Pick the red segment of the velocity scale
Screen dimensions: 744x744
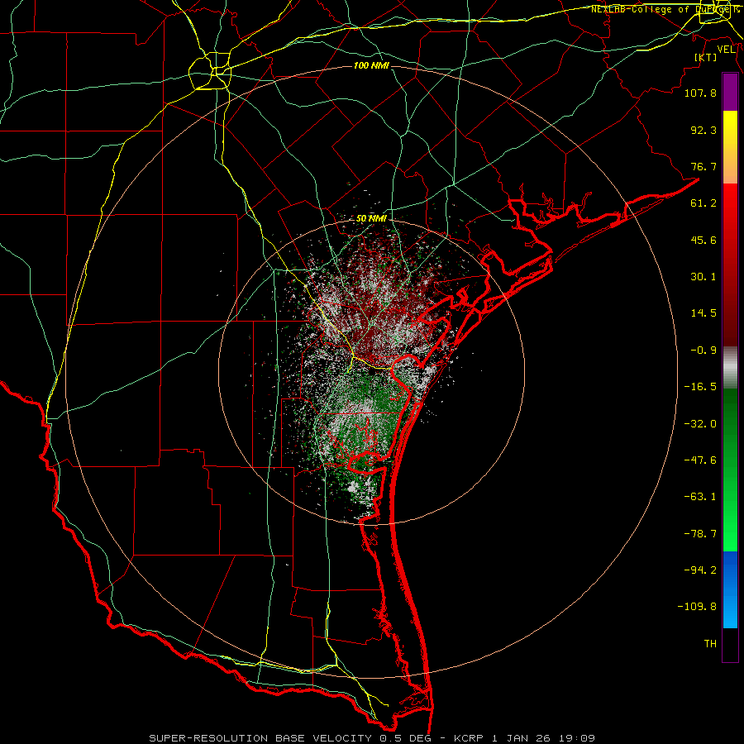[x=730, y=265]
